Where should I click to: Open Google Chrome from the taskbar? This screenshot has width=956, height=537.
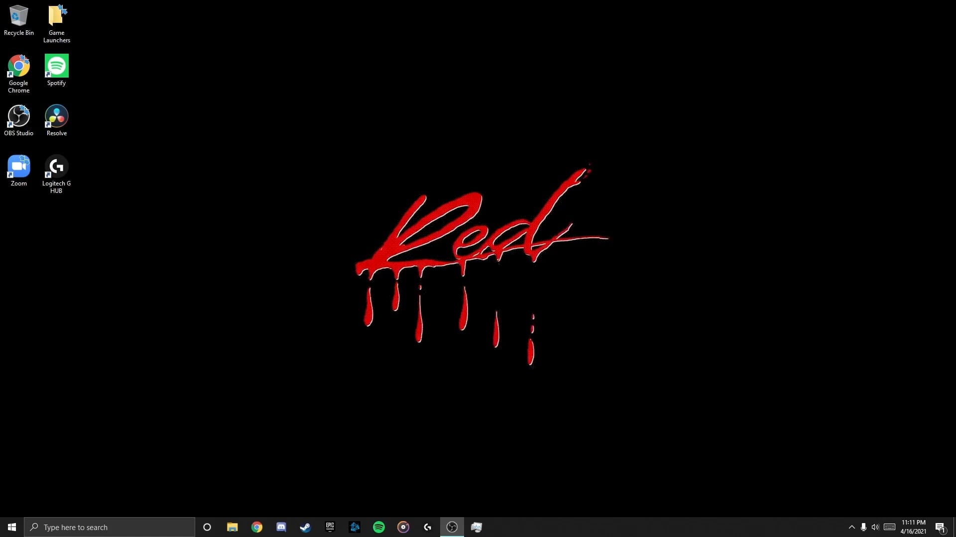[257, 527]
